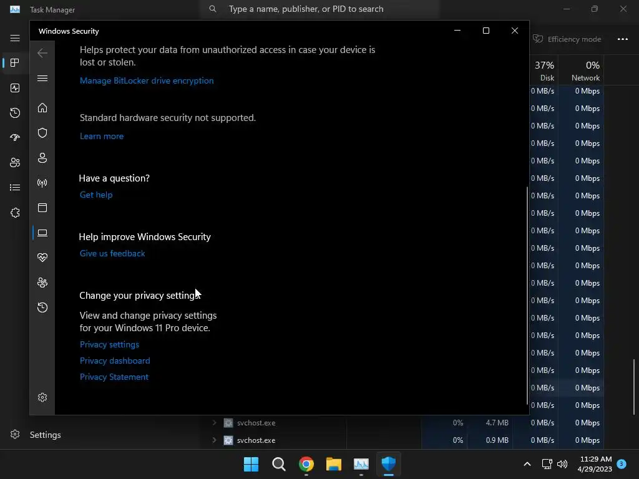
Task: Open Task Manager App history icon
Action: tap(15, 113)
